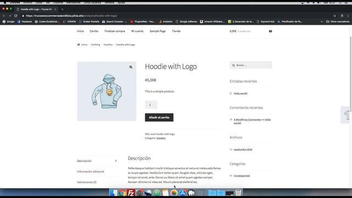Go back with browser back arrow
The width and height of the screenshot is (352, 198).
point(4,16)
